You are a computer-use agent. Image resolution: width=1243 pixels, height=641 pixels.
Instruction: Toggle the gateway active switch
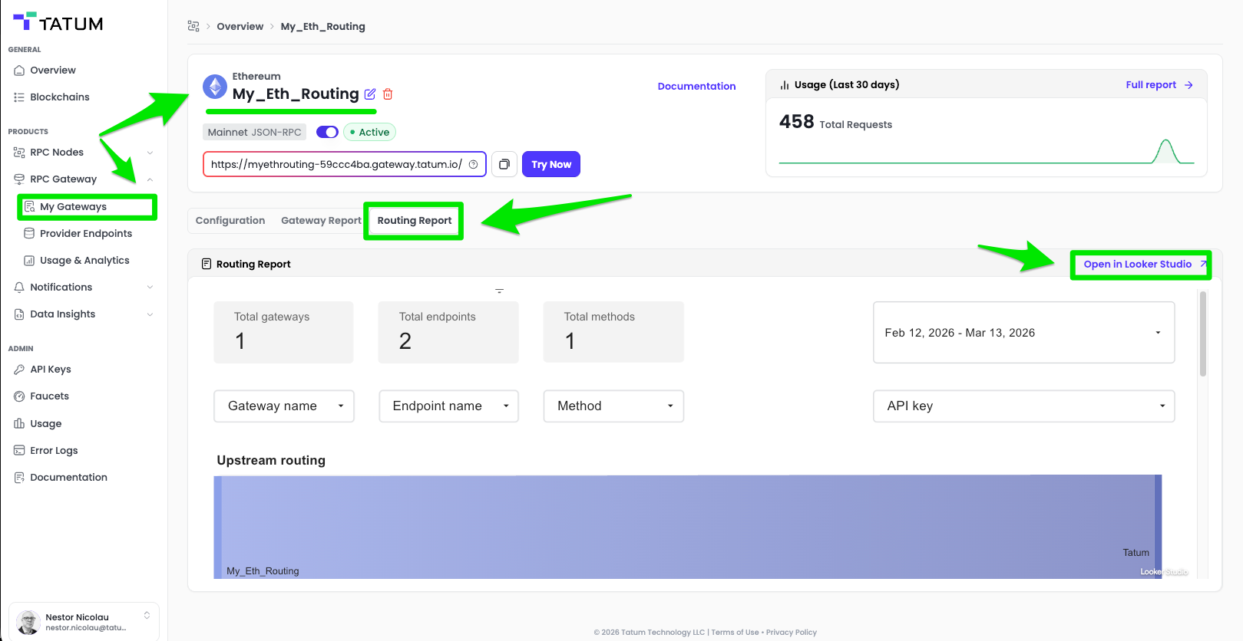327,132
